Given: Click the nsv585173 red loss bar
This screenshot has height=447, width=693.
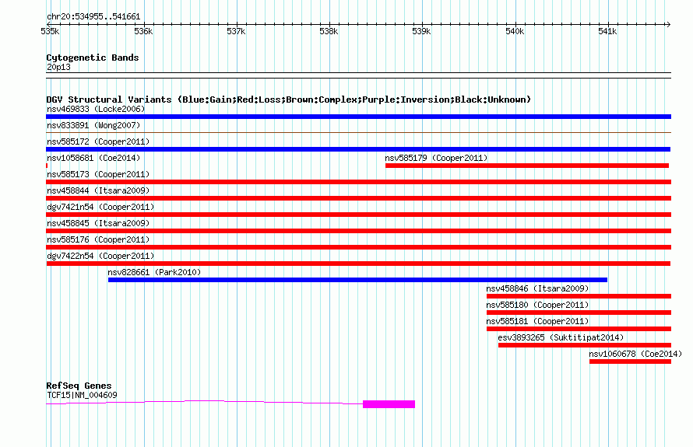Looking at the screenshot, I should coord(358,182).
